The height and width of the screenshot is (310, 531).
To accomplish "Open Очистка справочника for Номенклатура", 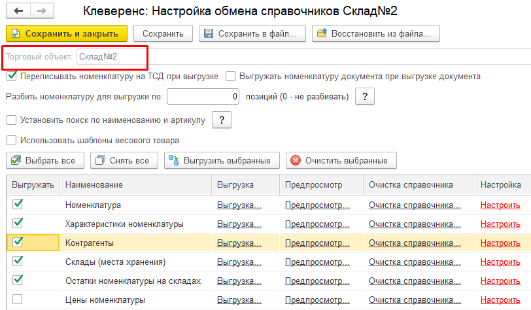I will coord(415,205).
